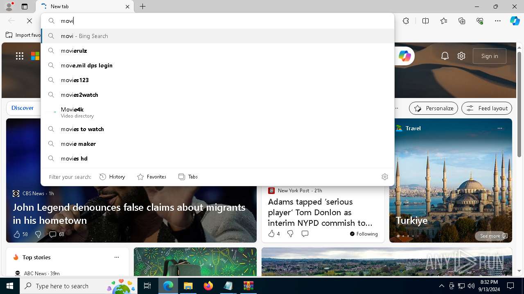Open notifications bell icon
Screen dimensions: 524x294
[x=445, y=56]
